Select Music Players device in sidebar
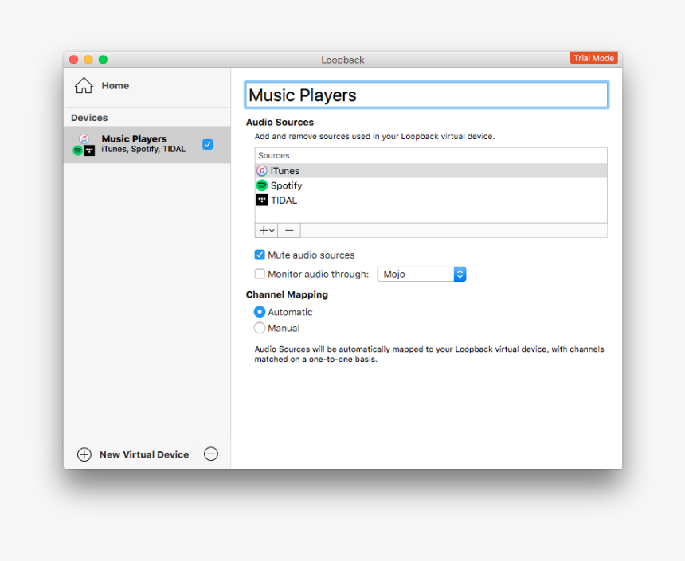 click(x=147, y=145)
